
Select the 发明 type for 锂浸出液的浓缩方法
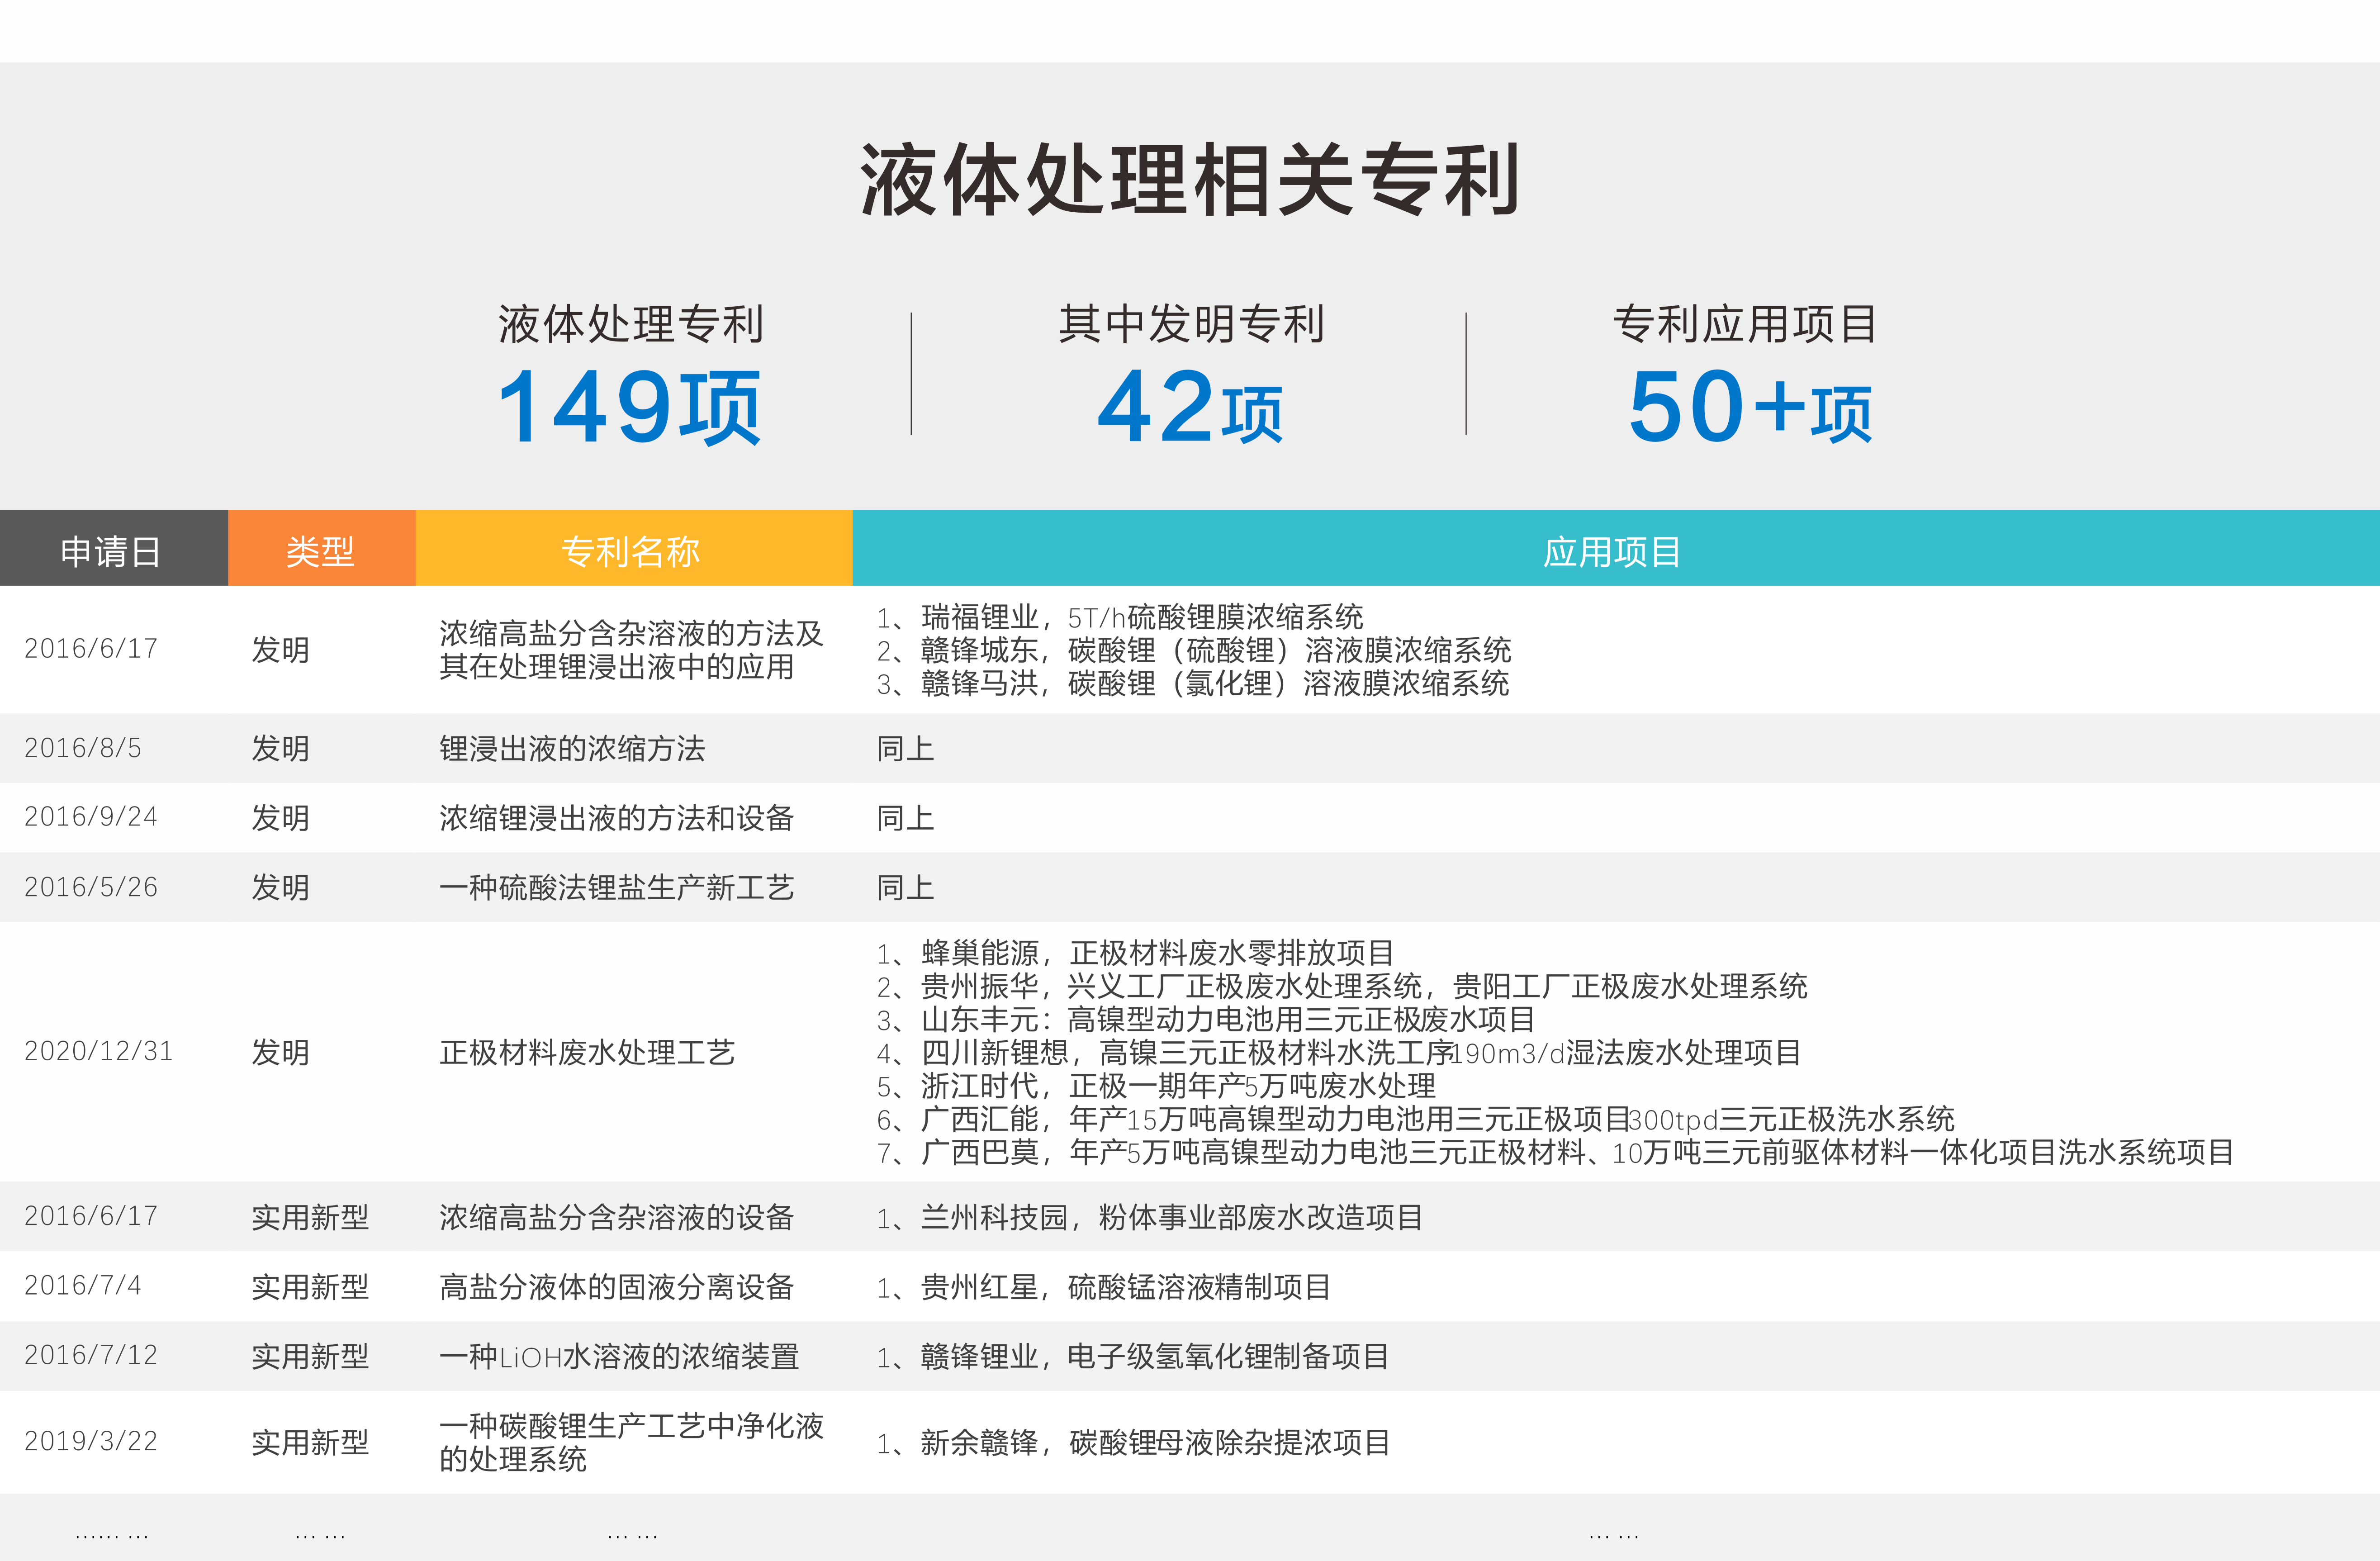point(281,748)
